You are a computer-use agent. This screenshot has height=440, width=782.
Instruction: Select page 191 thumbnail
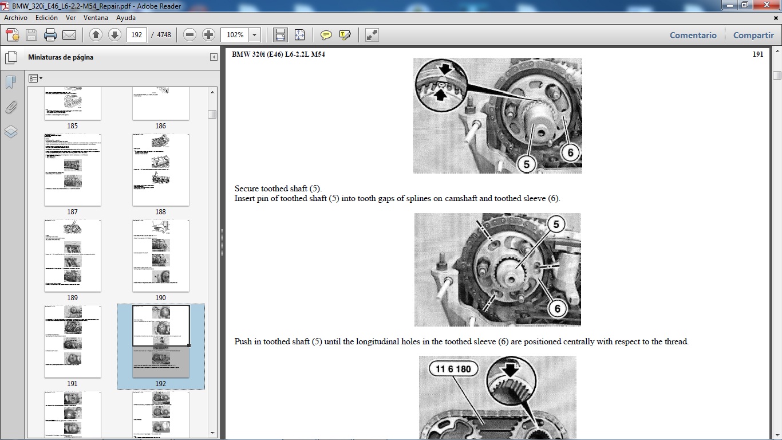(73, 342)
